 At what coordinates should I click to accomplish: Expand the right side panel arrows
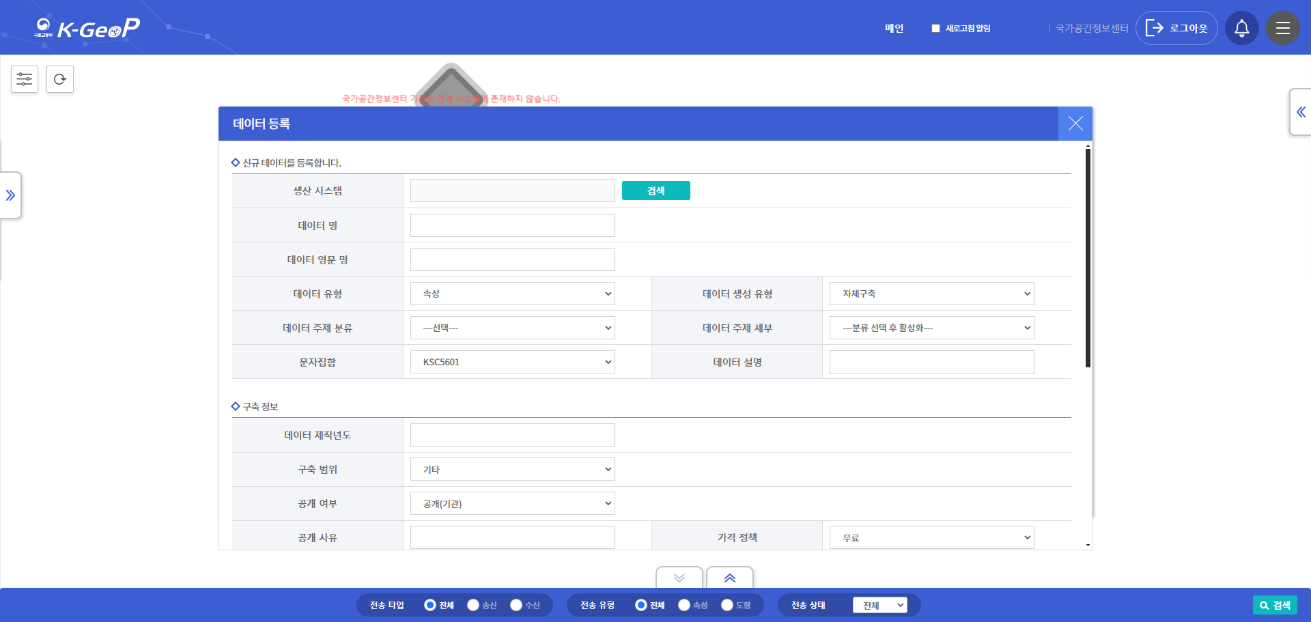[1301, 112]
